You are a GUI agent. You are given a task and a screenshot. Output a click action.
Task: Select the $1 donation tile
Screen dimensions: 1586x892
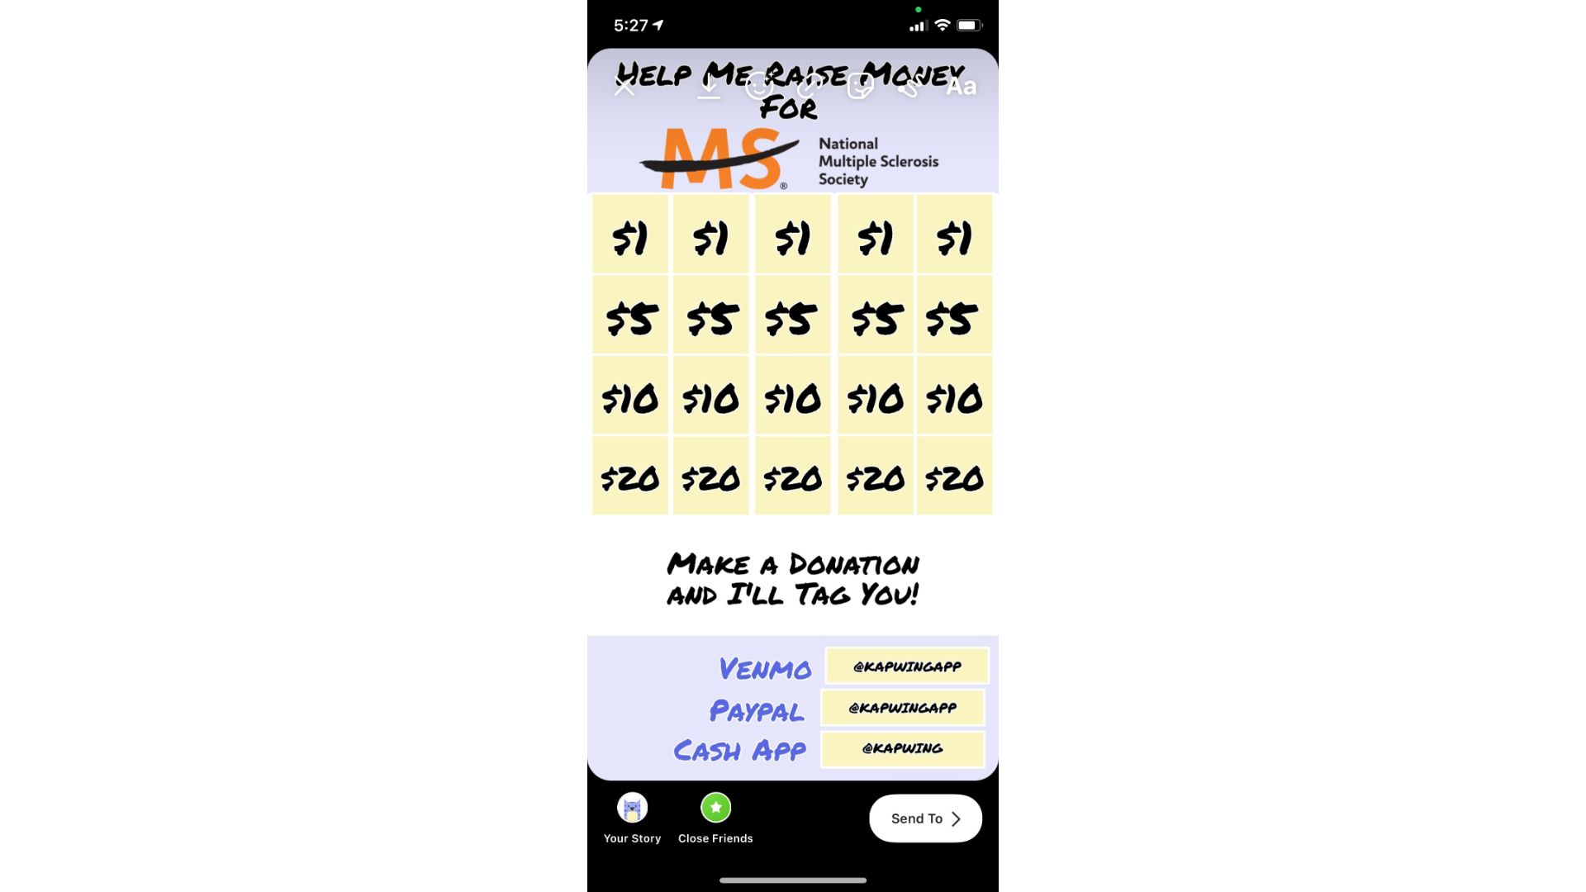point(629,235)
